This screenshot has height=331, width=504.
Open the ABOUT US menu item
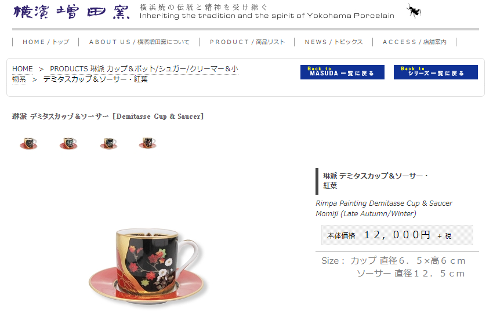[139, 42]
